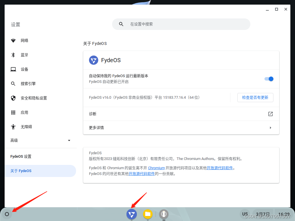Open the Device (设备) settings section

point(40,69)
